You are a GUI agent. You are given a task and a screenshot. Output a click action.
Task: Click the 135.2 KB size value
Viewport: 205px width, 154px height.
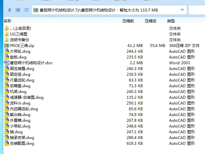click(135, 97)
